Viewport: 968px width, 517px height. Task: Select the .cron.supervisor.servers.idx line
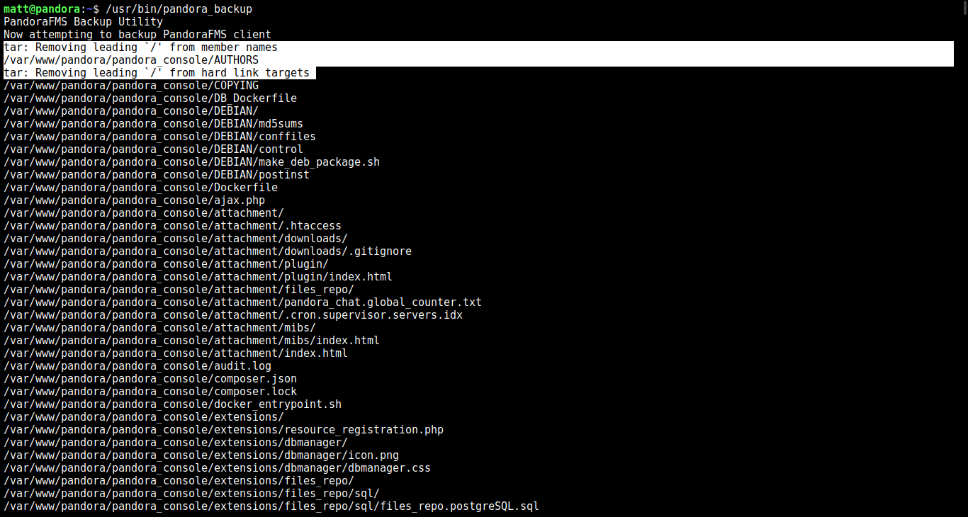coord(233,315)
